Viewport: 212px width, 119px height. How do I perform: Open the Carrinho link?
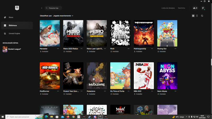(x=182, y=8)
